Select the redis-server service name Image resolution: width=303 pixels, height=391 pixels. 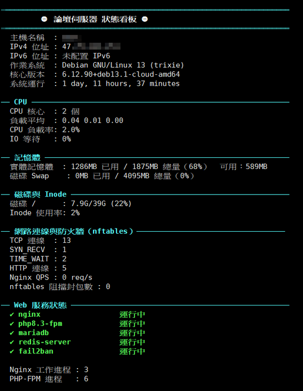45,342
